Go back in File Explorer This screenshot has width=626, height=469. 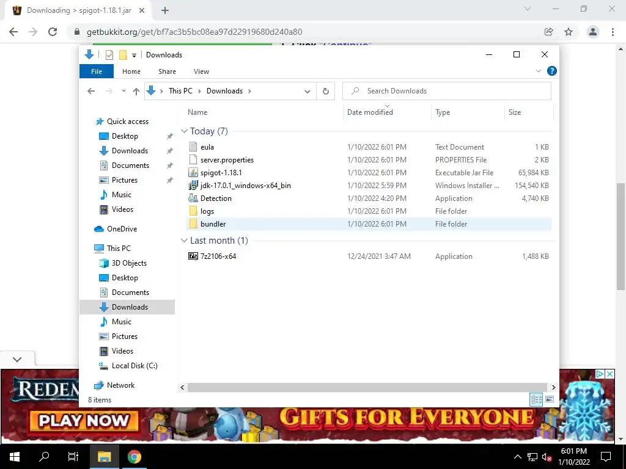click(91, 92)
